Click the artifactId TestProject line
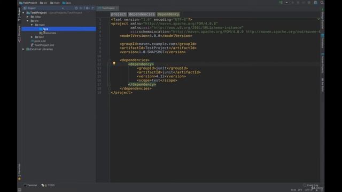This screenshot has height=192, width=342. [158, 48]
